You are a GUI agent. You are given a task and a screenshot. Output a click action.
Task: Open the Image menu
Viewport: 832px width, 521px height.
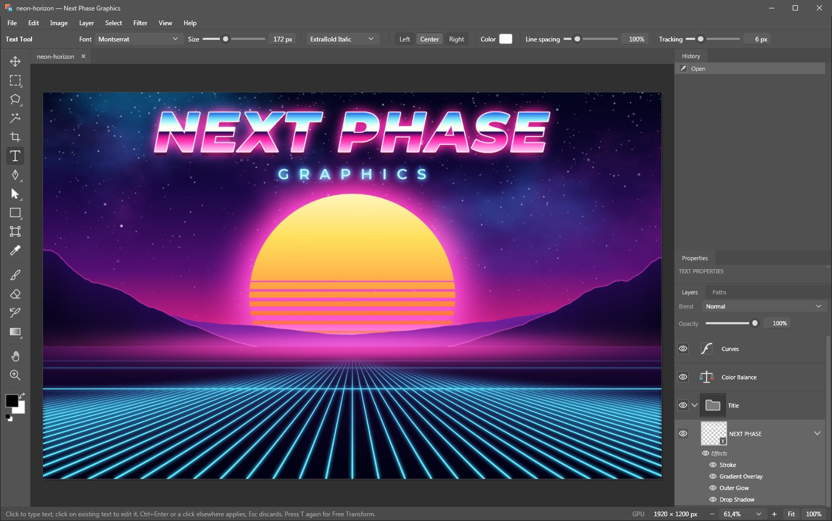coord(59,23)
